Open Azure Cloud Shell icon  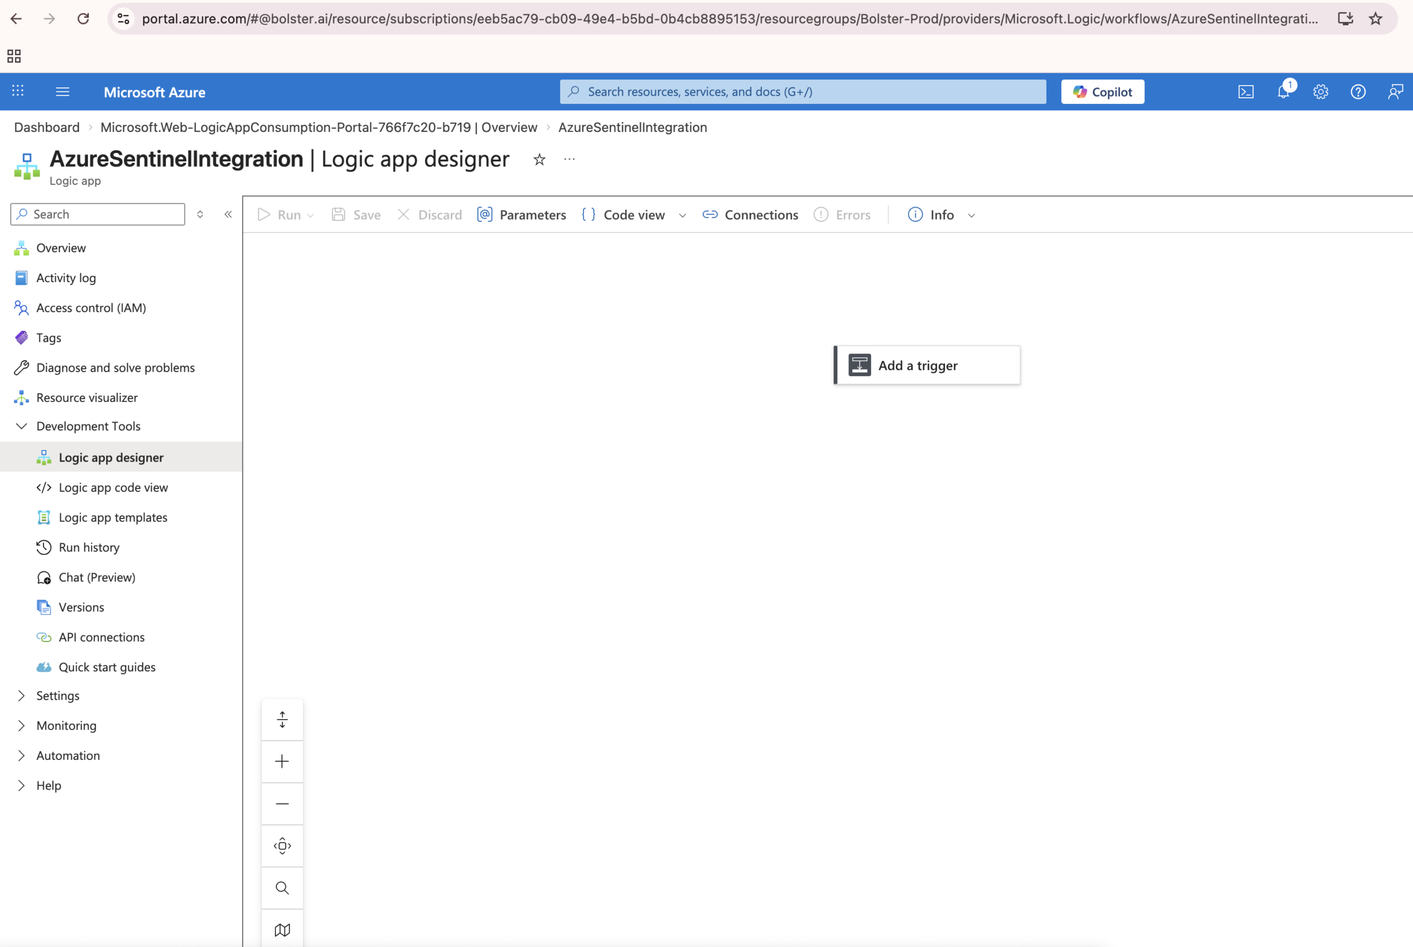[1246, 92]
